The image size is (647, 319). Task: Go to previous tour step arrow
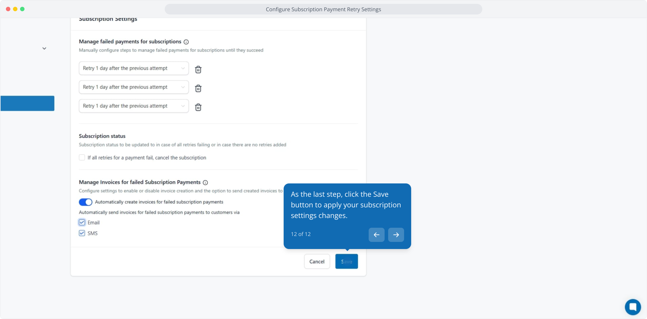[376, 235]
